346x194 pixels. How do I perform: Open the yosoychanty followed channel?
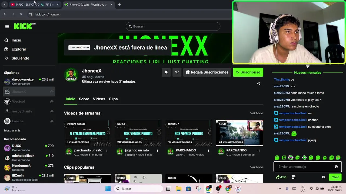[x=29, y=111]
